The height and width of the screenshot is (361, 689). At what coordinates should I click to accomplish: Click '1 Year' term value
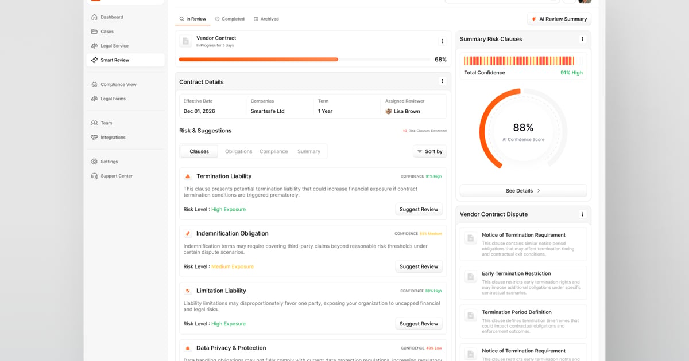(x=325, y=111)
